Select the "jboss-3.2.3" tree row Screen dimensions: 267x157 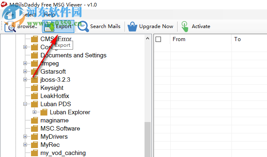[x=55, y=80]
